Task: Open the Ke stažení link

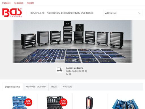Action: [19, 3]
